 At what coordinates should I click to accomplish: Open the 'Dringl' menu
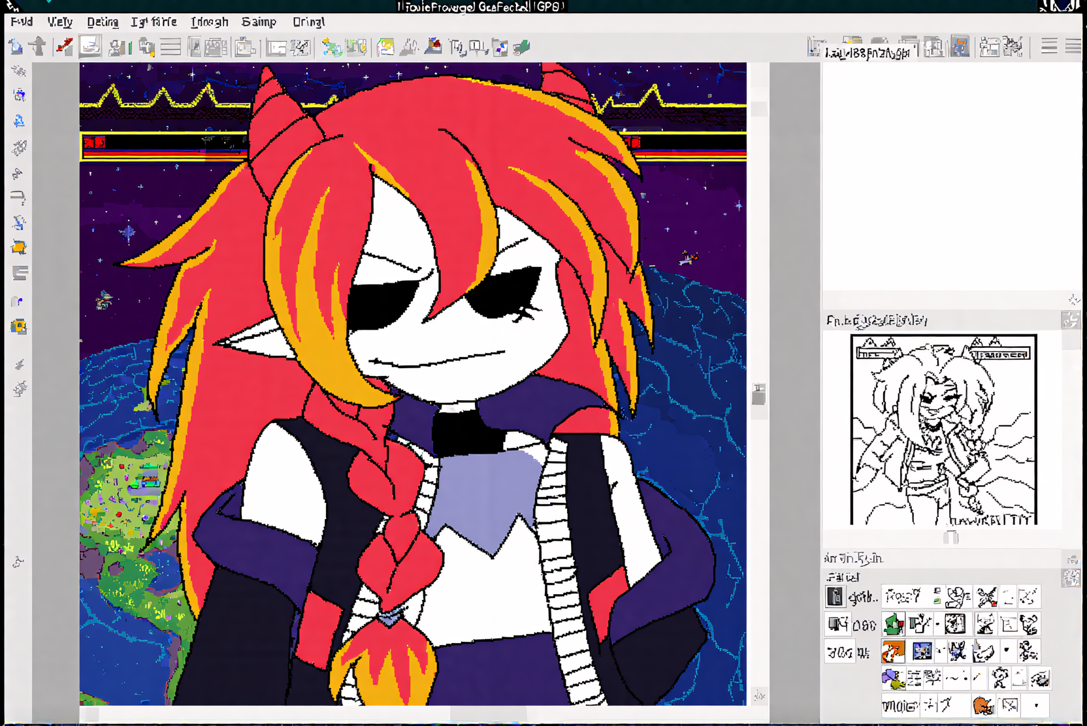[x=308, y=22]
